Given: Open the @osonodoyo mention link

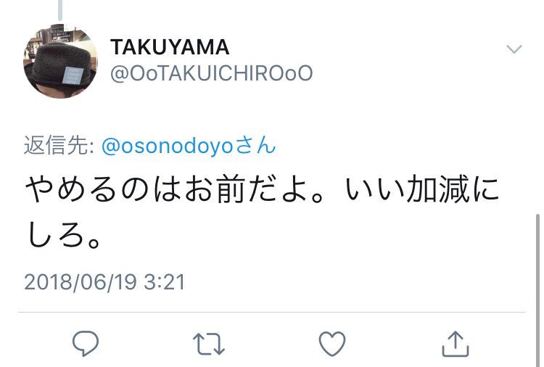Looking at the screenshot, I should 167,145.
